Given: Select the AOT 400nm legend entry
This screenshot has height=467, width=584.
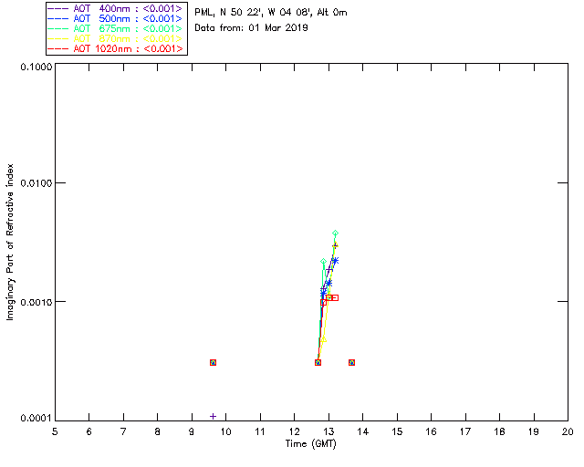Looking at the screenshot, I should tap(115, 8).
